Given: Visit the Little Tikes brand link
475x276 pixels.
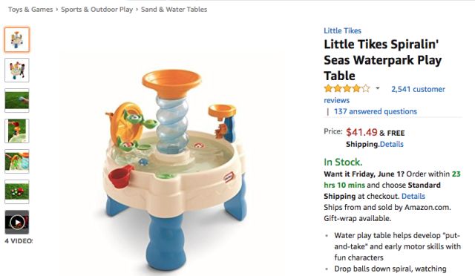Looking at the screenshot, I should coord(342,30).
